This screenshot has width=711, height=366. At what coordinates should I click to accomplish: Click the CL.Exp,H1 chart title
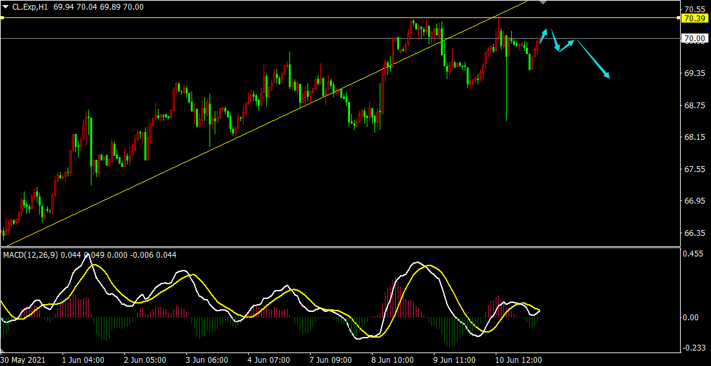coord(31,7)
